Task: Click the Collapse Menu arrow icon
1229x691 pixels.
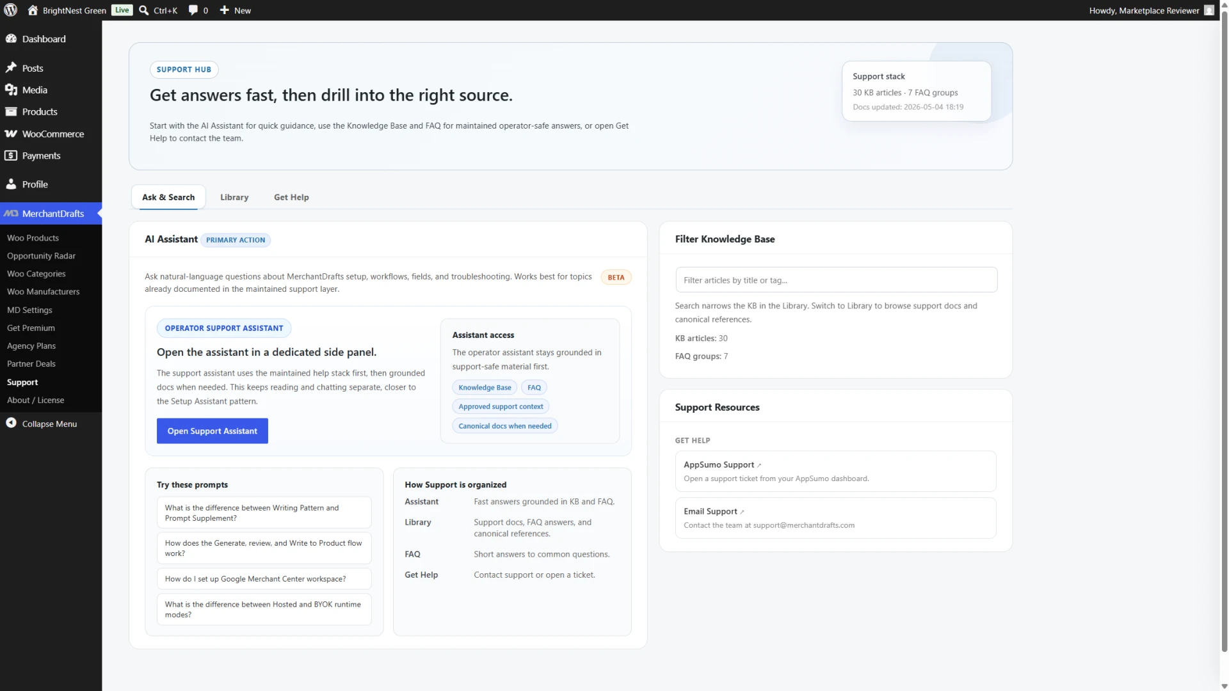Action: coord(11,423)
